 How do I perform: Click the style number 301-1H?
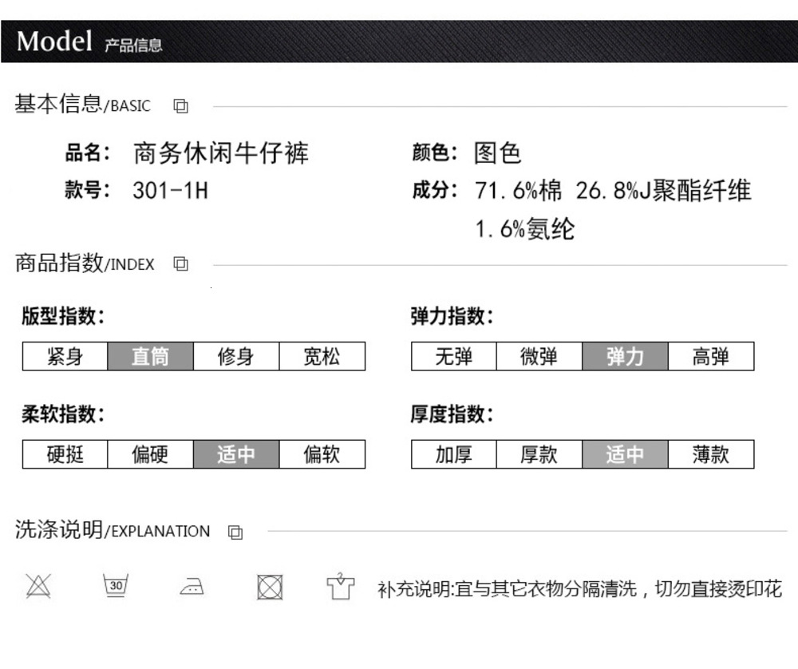pos(171,191)
